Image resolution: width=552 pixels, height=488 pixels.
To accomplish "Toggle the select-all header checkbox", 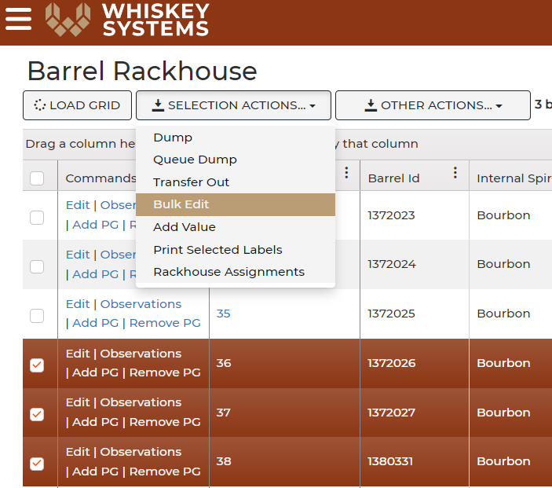I will coord(37,178).
